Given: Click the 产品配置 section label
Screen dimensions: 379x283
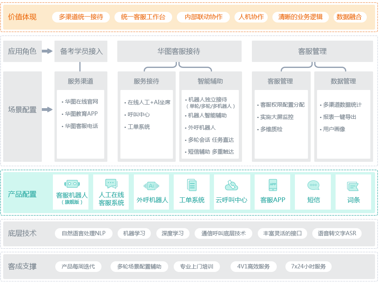Looking at the screenshot, I should [22, 194].
